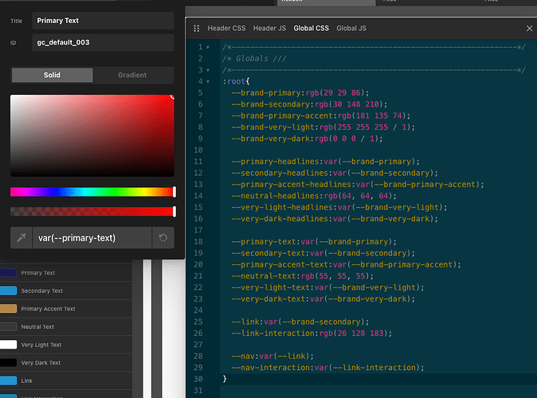Image resolution: width=537 pixels, height=398 pixels.
Task: Select the Very Dark Text swatch
Action: 8,363
